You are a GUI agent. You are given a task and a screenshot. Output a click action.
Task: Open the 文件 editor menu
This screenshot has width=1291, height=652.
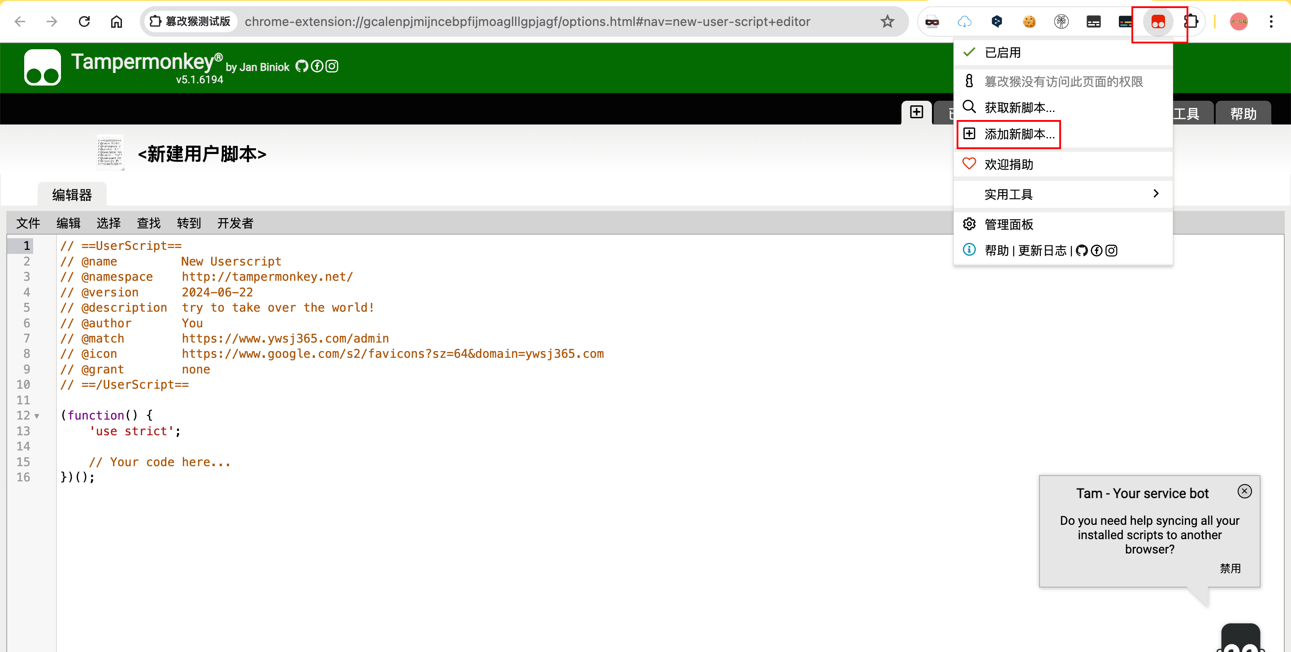click(28, 223)
